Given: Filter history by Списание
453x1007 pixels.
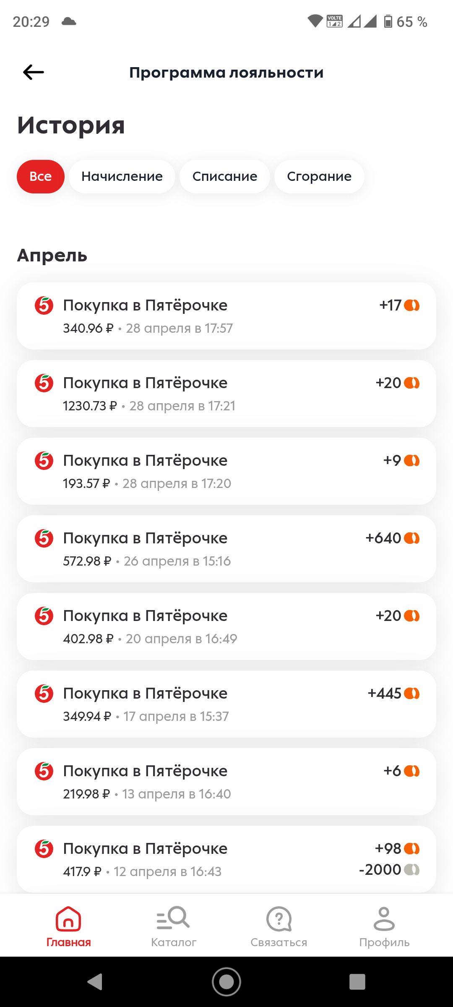Looking at the screenshot, I should pyautogui.click(x=225, y=177).
